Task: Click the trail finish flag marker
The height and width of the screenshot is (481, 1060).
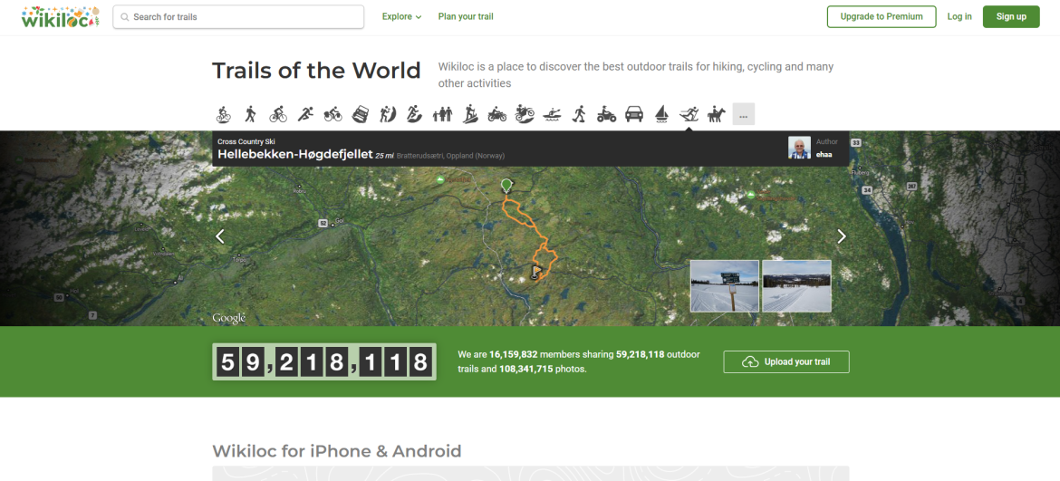Action: [x=536, y=272]
